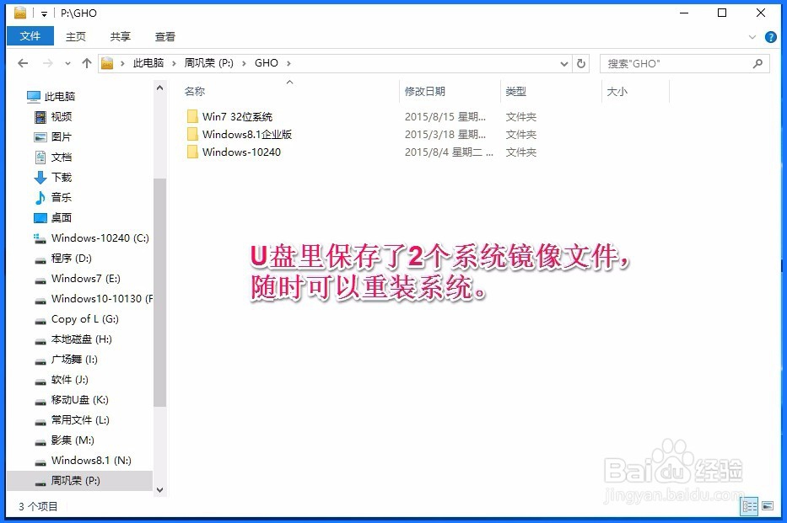Open the address bar history dropdown
The height and width of the screenshot is (523, 787).
coord(563,62)
